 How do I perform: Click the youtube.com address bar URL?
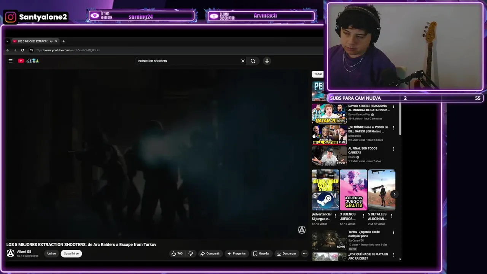point(68,50)
